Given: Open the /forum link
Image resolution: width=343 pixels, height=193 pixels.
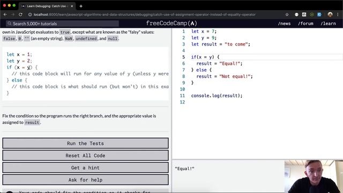Looking at the screenshot, I should tap(305, 24).
